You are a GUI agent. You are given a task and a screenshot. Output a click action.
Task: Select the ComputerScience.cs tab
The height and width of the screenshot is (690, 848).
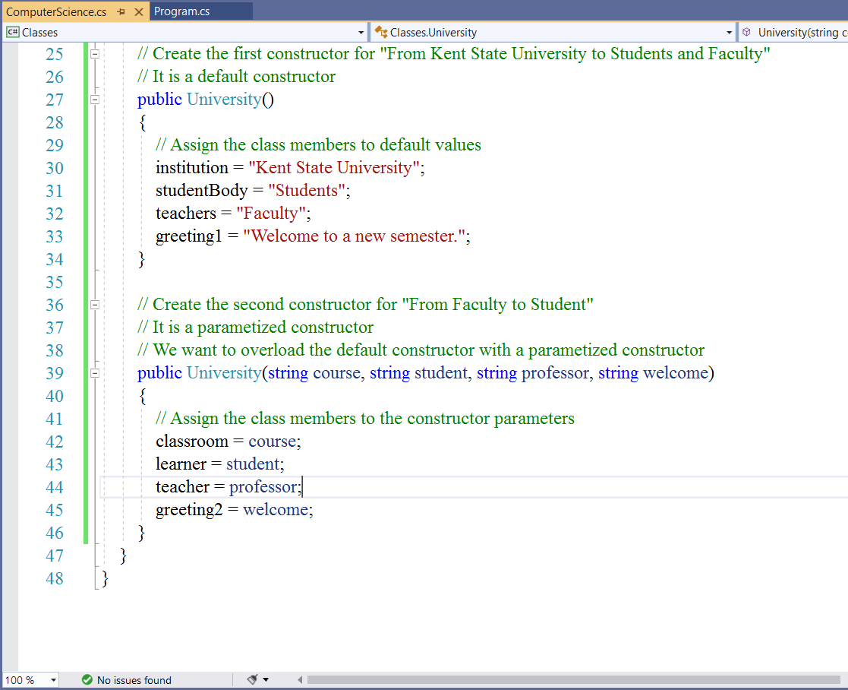56,12
